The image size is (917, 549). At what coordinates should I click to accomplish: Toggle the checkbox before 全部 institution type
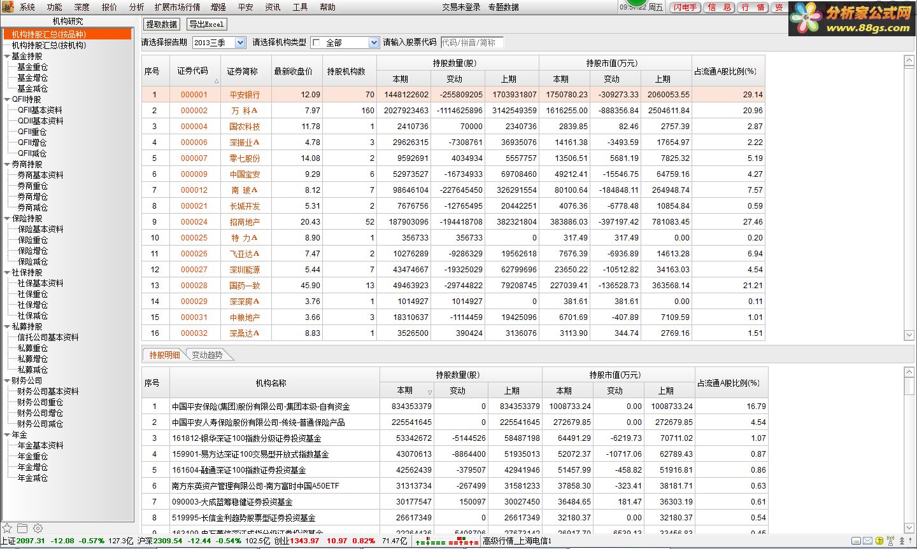316,43
